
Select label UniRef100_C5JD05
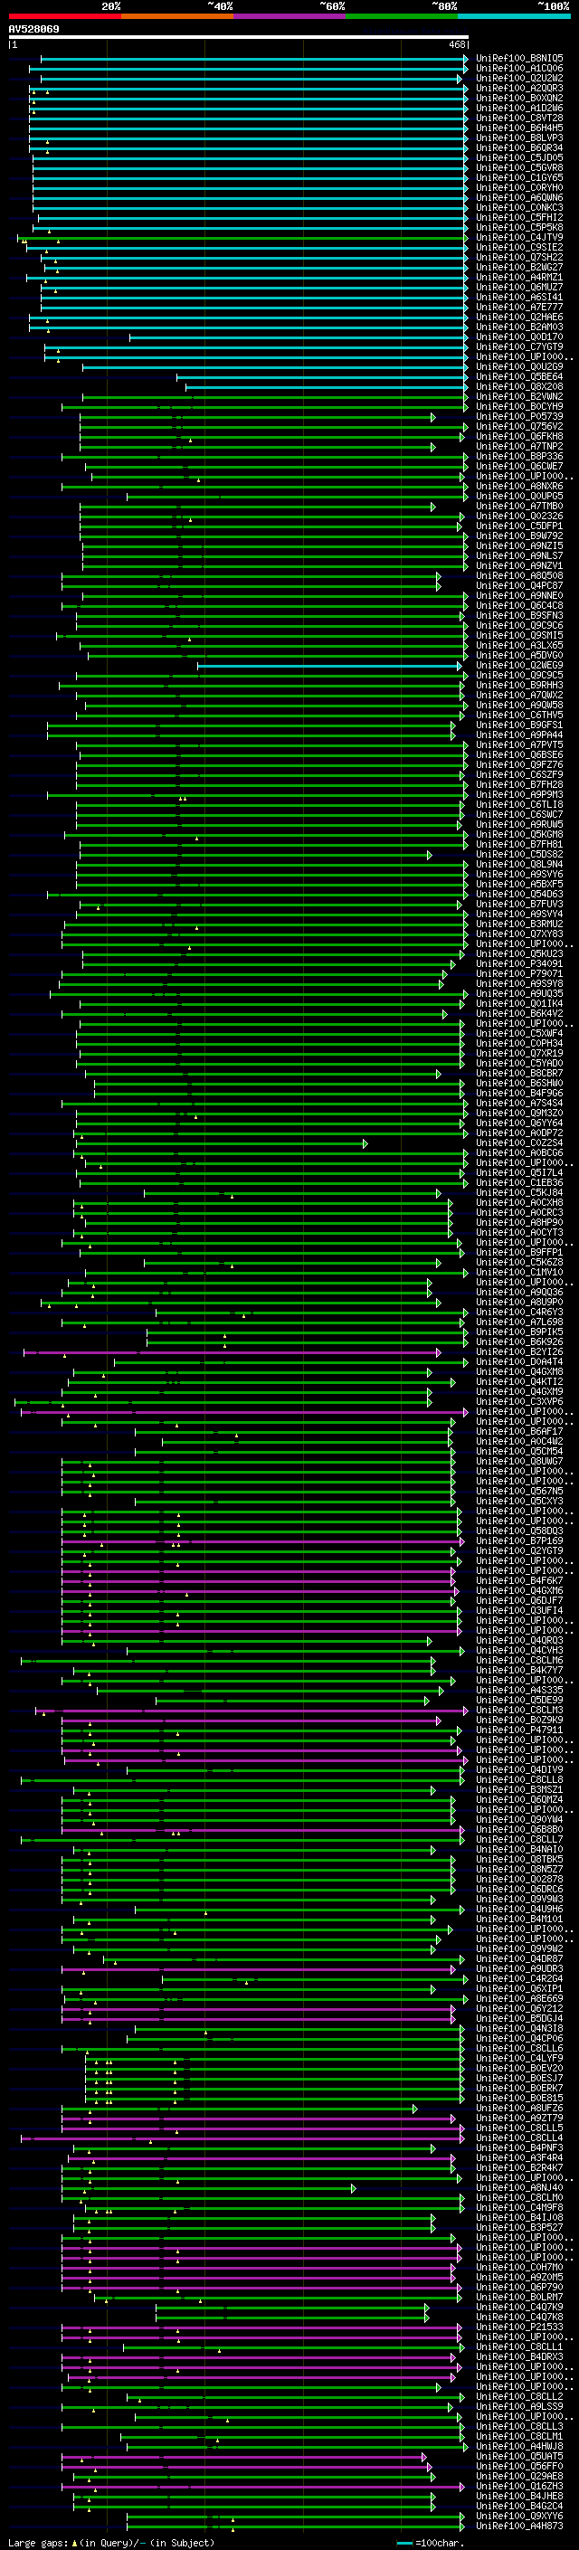(x=519, y=157)
